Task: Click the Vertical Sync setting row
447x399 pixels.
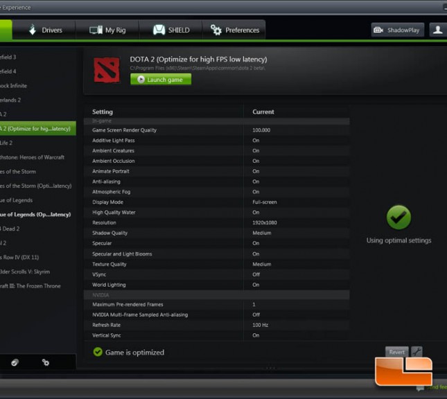Action: tap(217, 335)
